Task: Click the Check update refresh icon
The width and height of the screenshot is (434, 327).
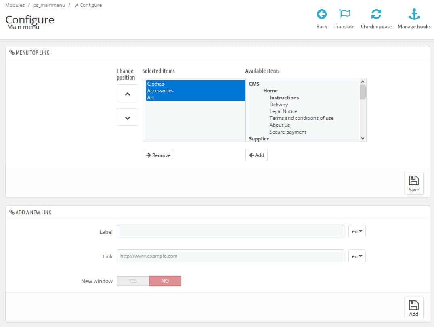Action: tap(376, 14)
